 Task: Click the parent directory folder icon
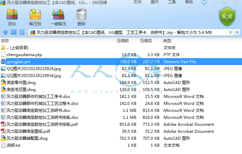point(3,47)
